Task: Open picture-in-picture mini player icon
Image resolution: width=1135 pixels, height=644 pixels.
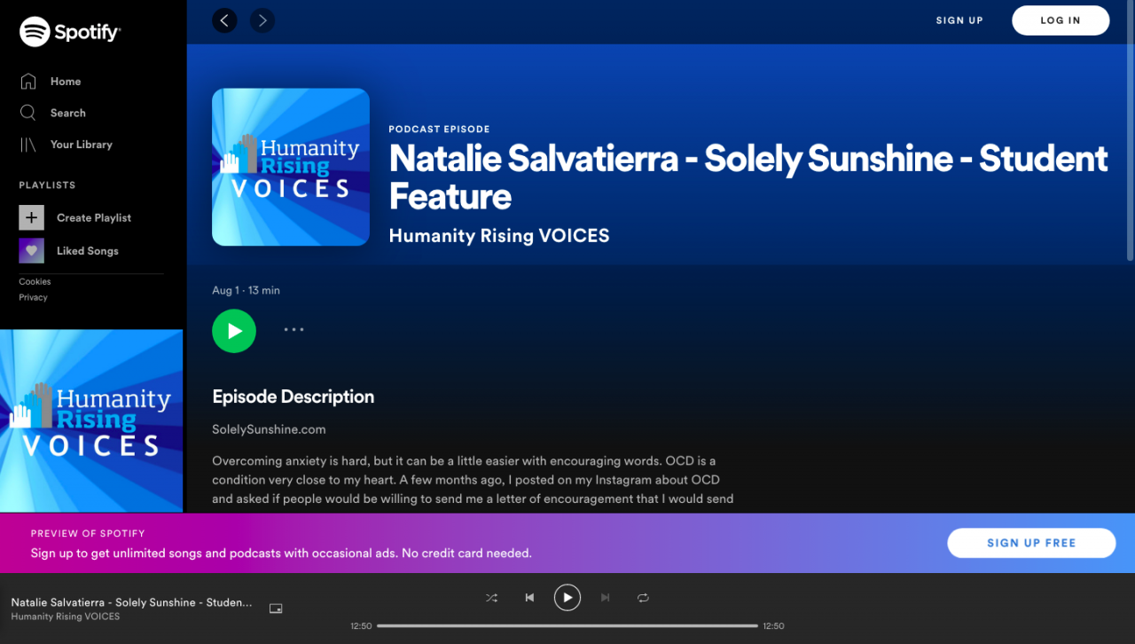Action: 276,609
